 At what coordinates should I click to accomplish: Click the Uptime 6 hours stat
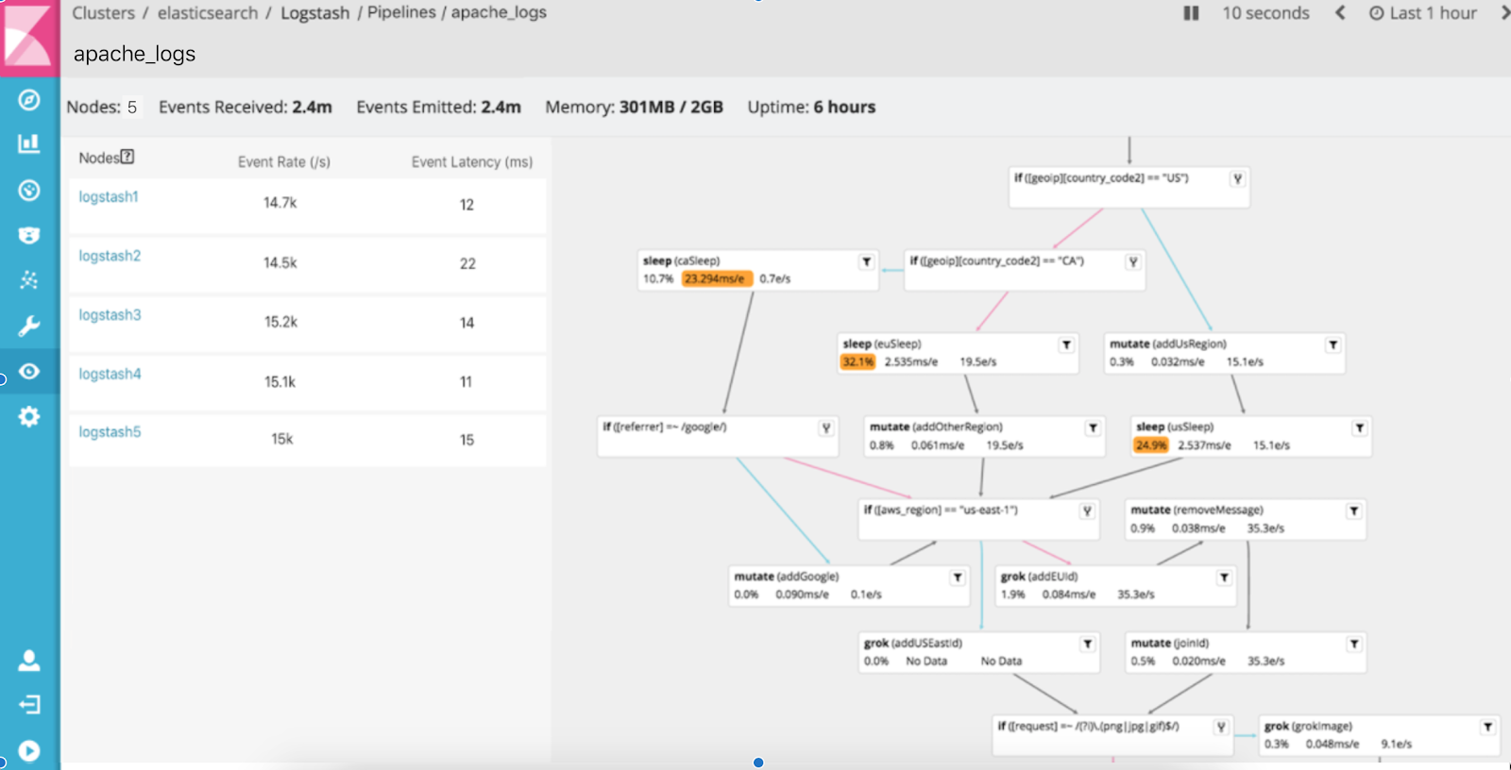coord(811,107)
